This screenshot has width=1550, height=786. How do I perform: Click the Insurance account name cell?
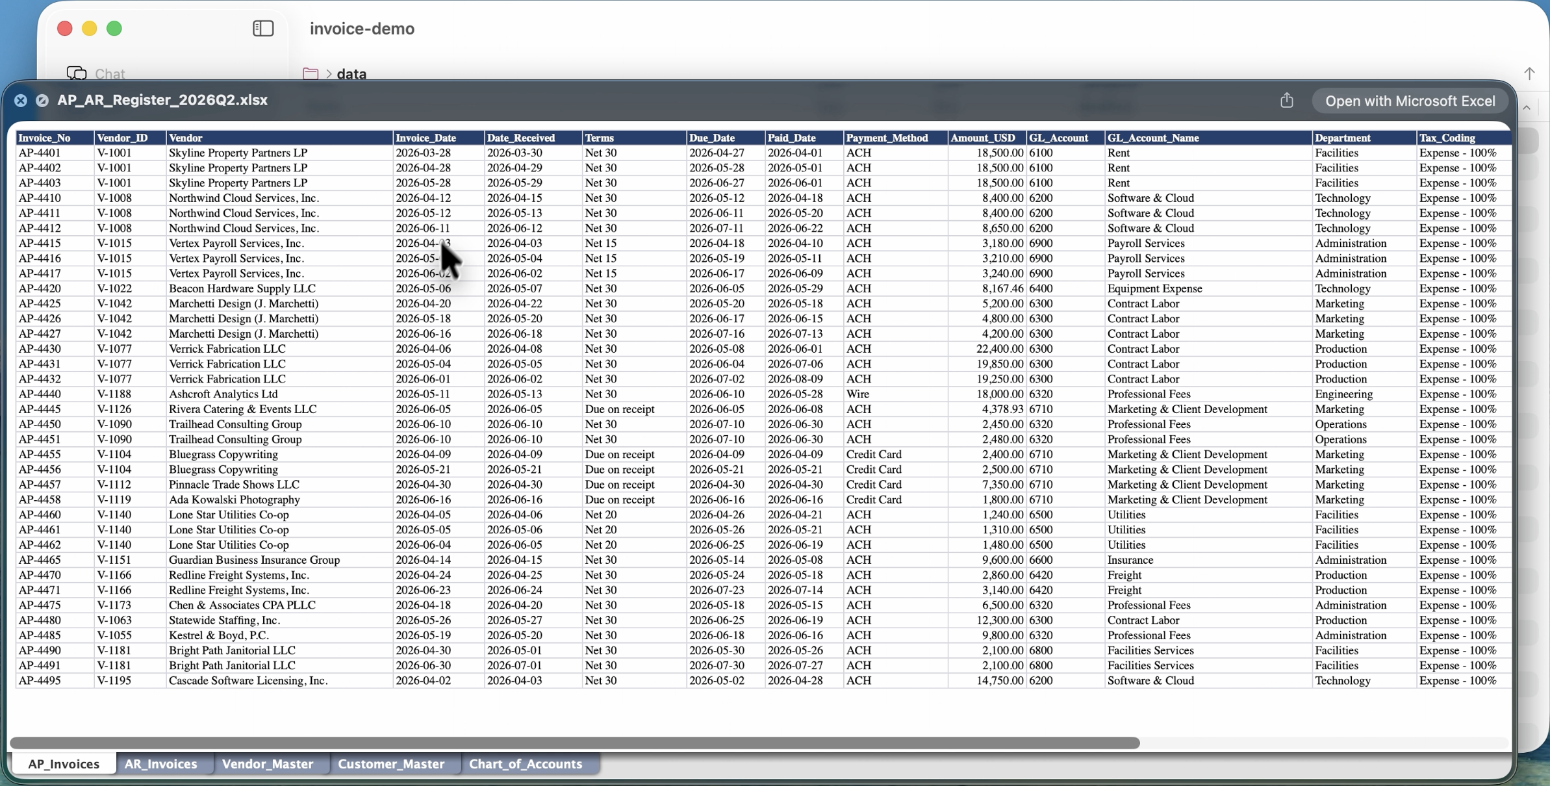(1208, 559)
